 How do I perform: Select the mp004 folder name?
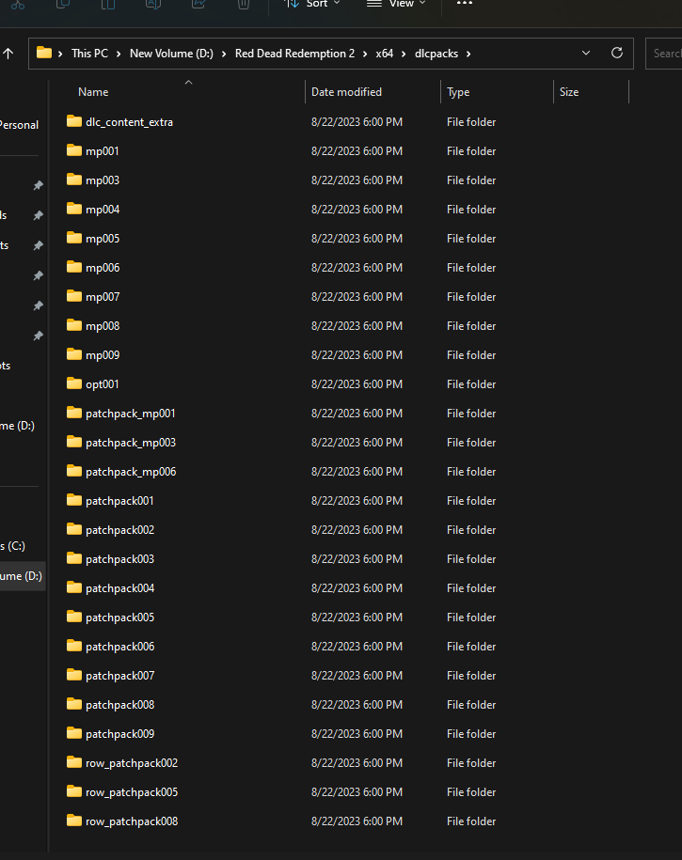click(x=103, y=209)
